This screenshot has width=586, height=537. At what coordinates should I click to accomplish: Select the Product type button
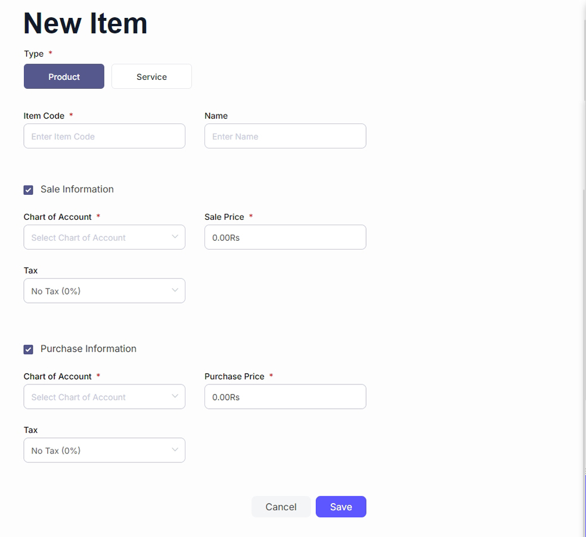click(64, 76)
